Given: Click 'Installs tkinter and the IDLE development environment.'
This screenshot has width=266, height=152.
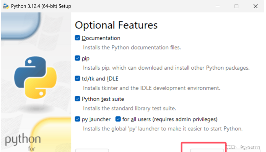Looking at the screenshot, I should coord(151,88).
